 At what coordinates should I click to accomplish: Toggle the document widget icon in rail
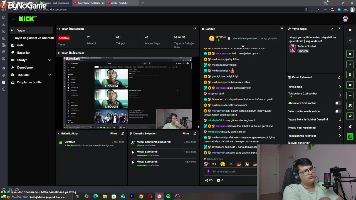350,75
